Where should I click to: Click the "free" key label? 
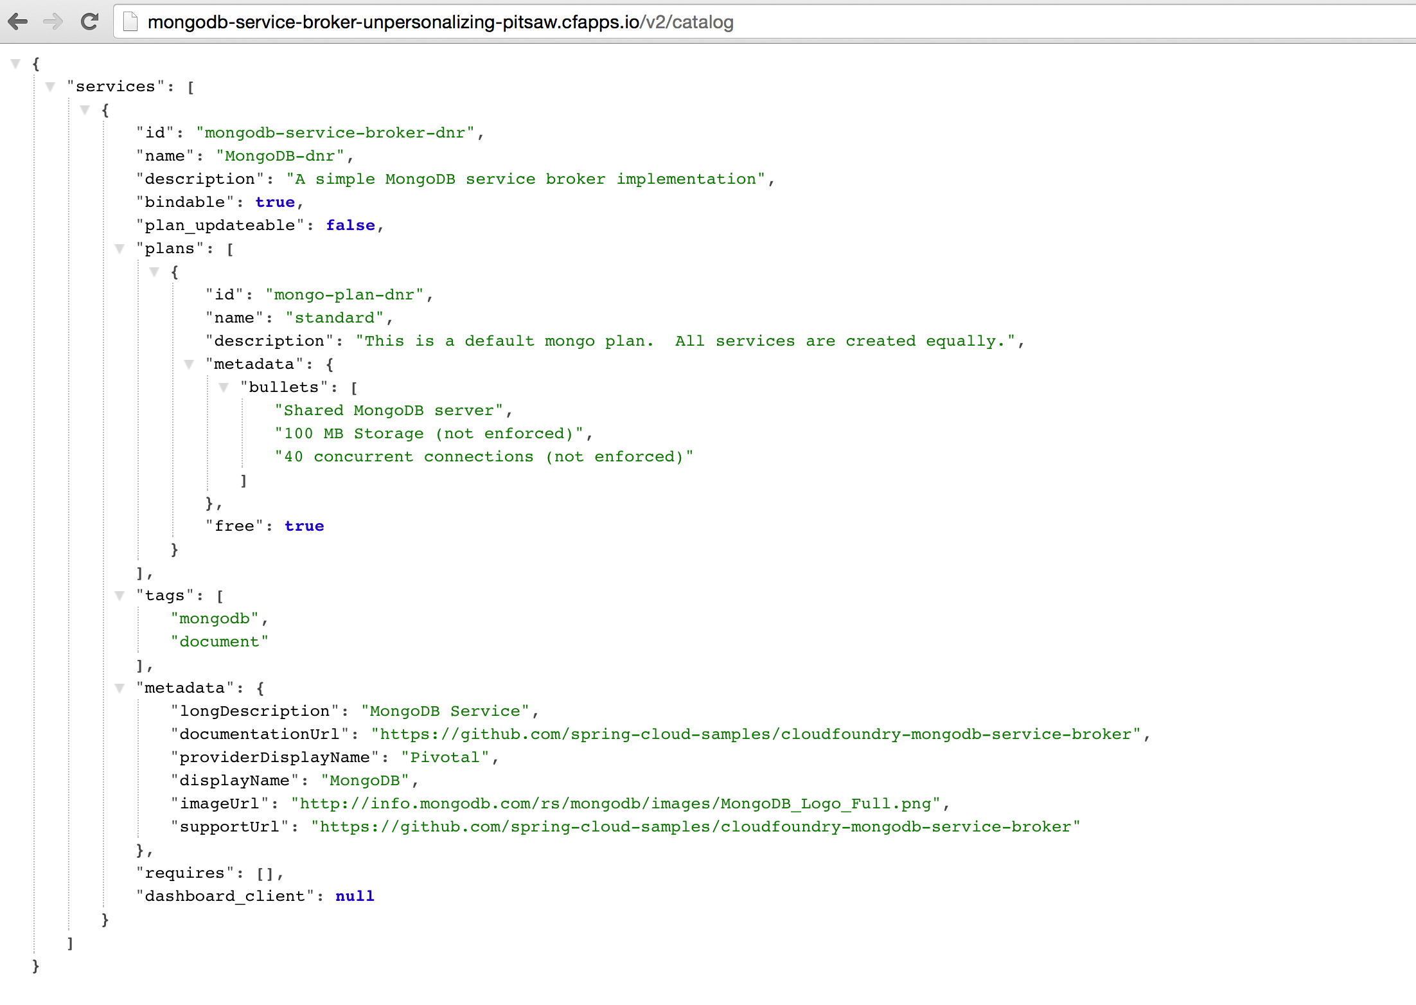235,526
